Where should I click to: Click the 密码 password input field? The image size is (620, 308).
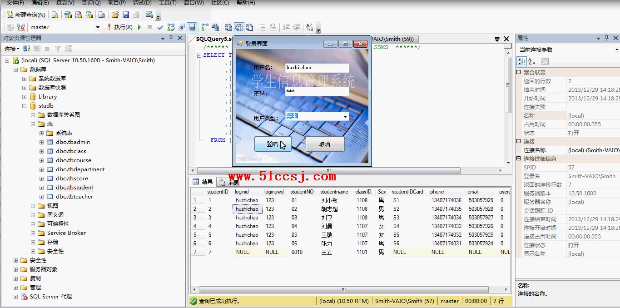(x=317, y=91)
